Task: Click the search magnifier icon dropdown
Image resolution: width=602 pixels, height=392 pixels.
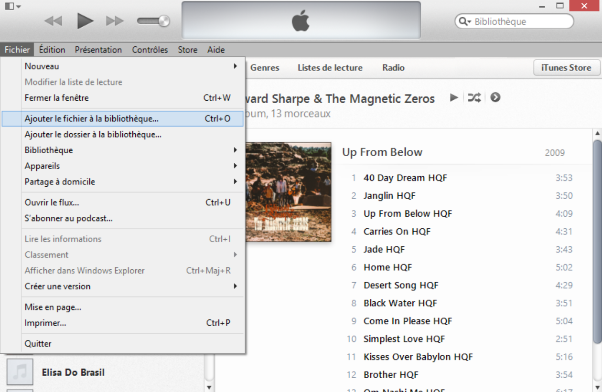Action: pyautogui.click(x=464, y=21)
